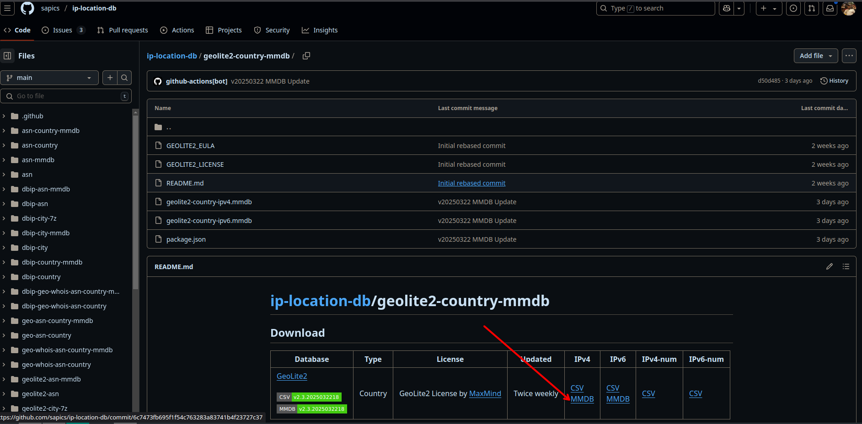Image resolution: width=862 pixels, height=424 pixels.
Task: Expand the dbip-asn folder
Action: 4,204
